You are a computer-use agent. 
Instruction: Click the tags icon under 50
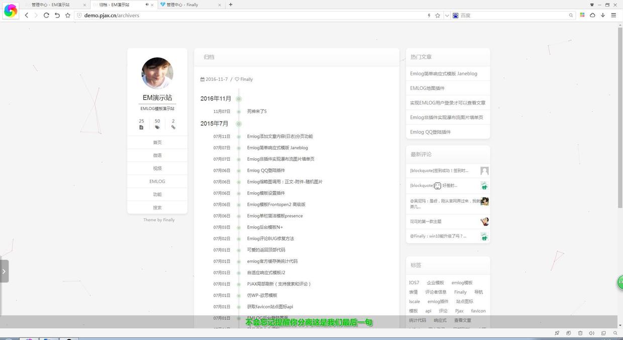[157, 128]
